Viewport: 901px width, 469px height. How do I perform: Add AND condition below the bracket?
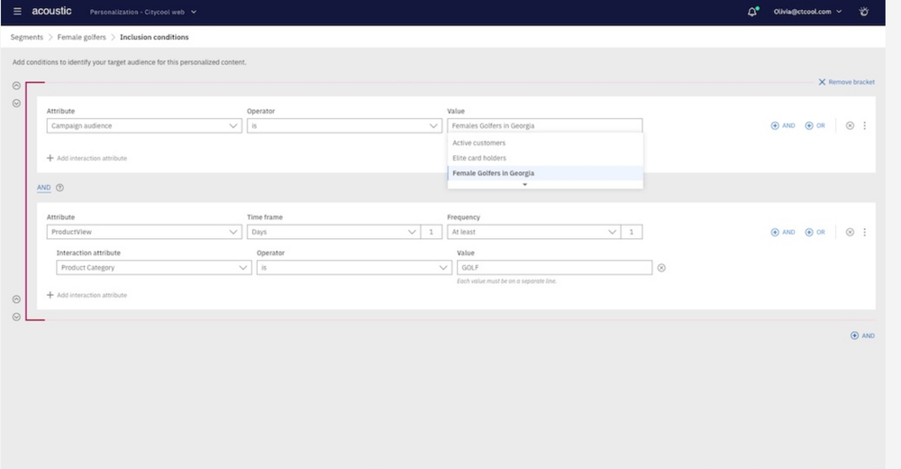(x=862, y=336)
